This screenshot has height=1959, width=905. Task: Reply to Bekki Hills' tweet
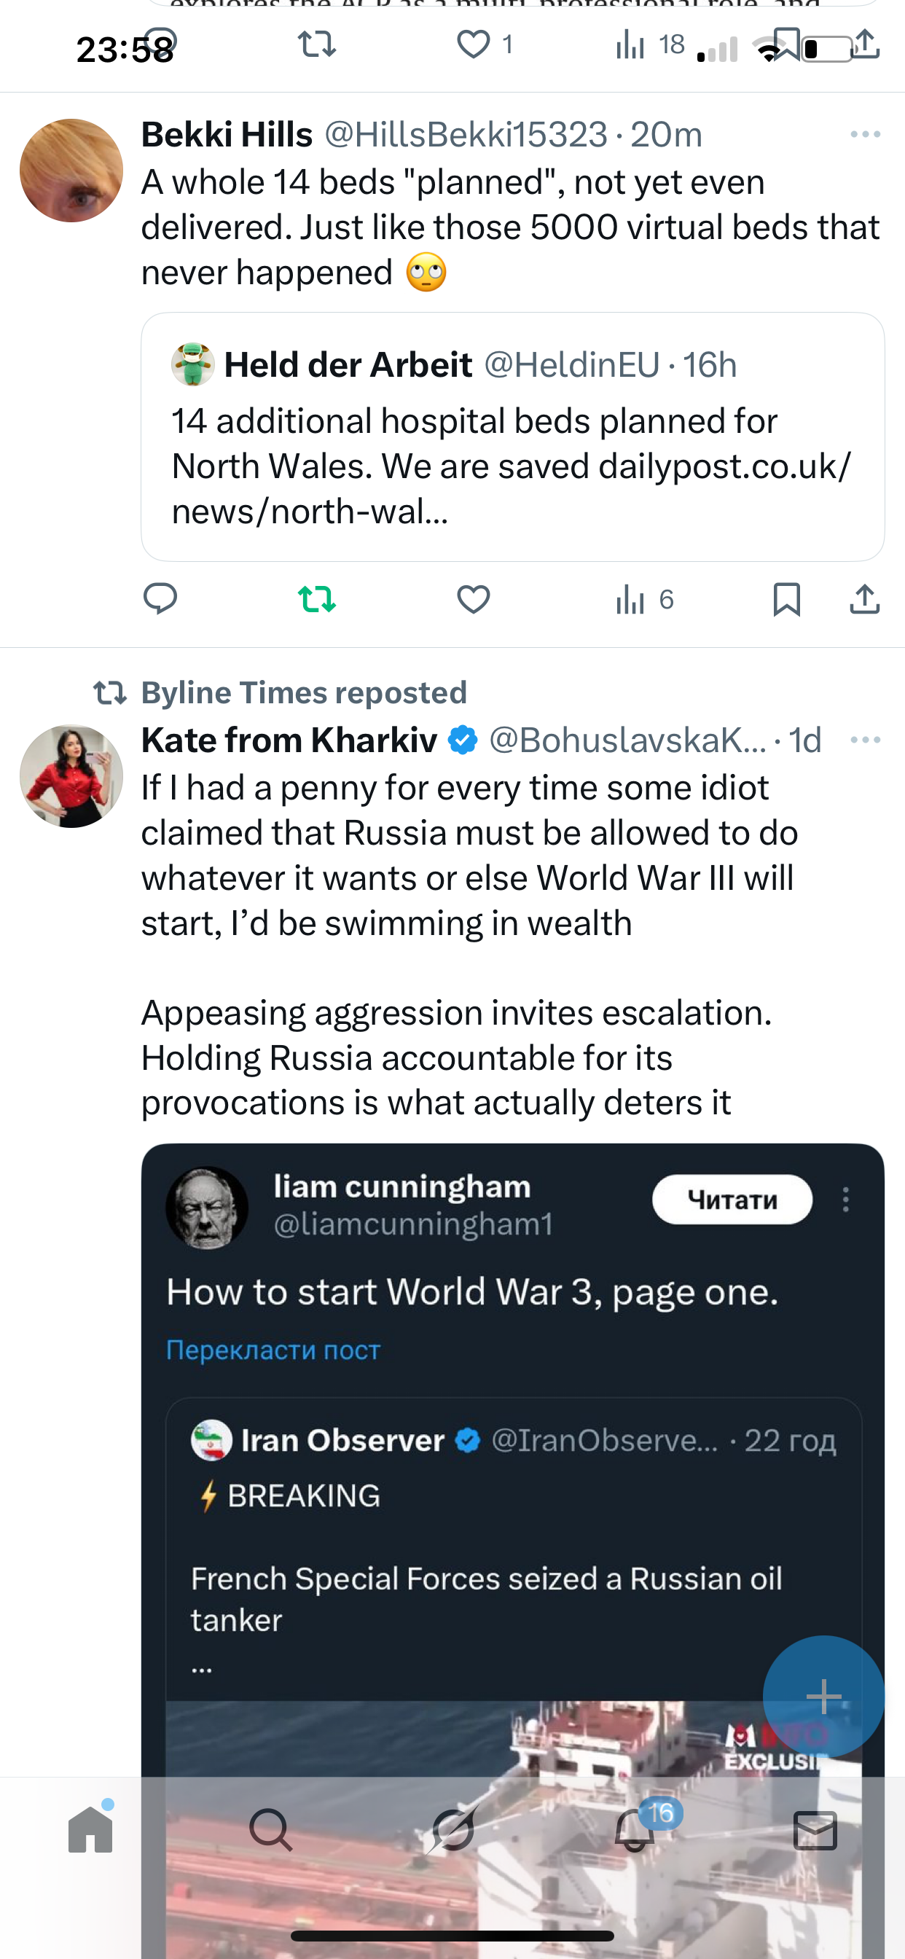pyautogui.click(x=160, y=599)
